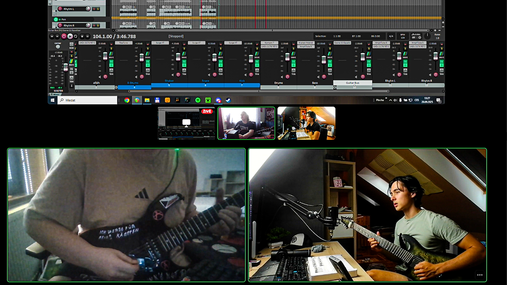Open the ReaTune FX slot on E-Drums strip
The width and height of the screenshot is (507, 285).
click(124, 42)
